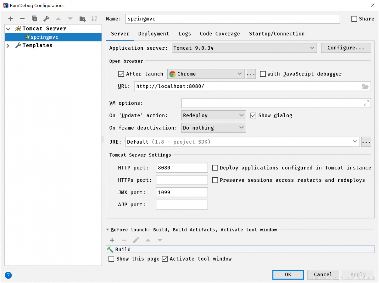
Task: Click the Move into new folder icon
Action: (82, 19)
